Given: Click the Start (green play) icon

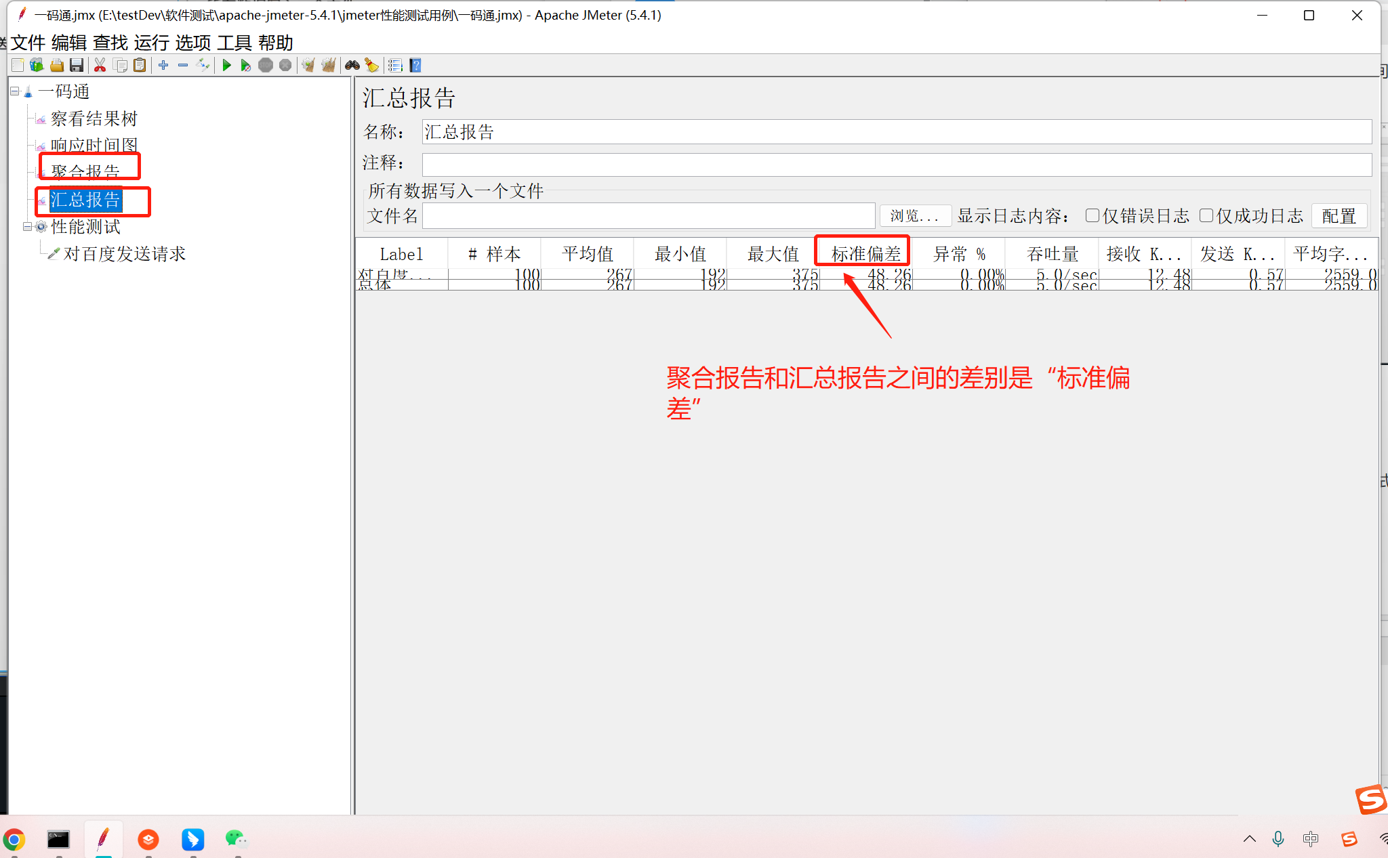Looking at the screenshot, I should (x=226, y=65).
